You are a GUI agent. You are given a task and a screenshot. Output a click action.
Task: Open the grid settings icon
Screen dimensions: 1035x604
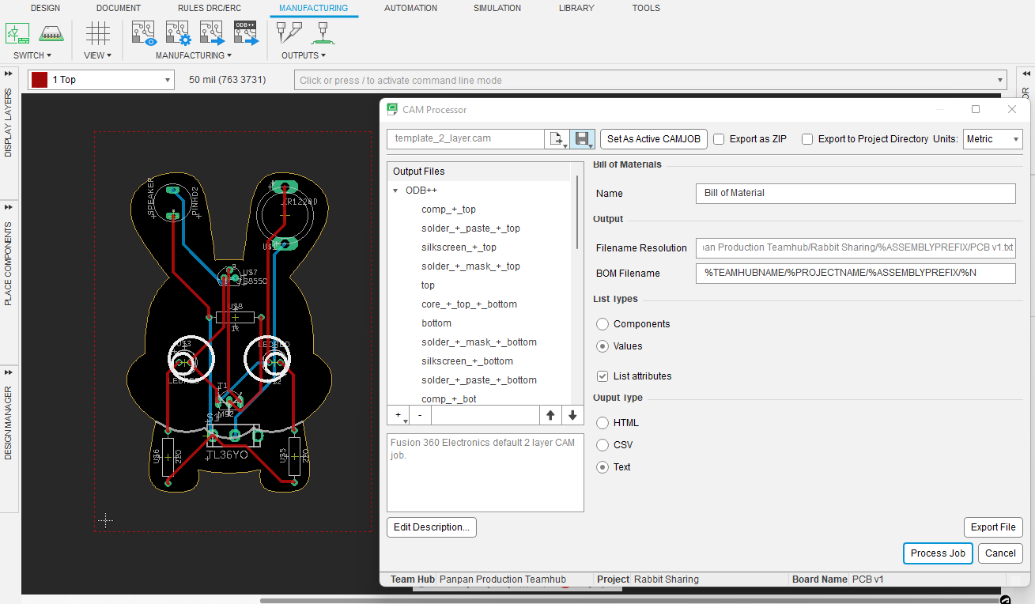click(x=98, y=33)
